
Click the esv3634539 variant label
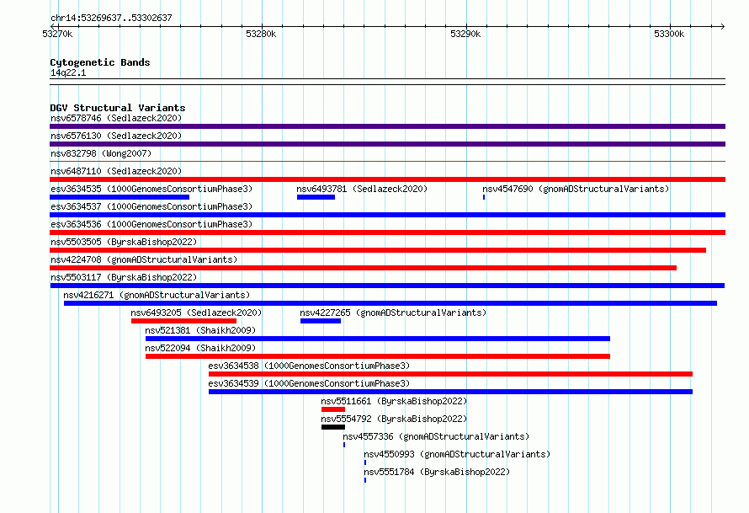click(309, 383)
